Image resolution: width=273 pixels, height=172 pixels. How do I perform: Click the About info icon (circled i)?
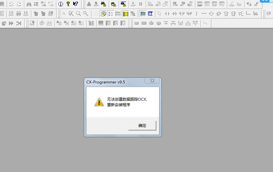pyautogui.click(x=61, y=4)
